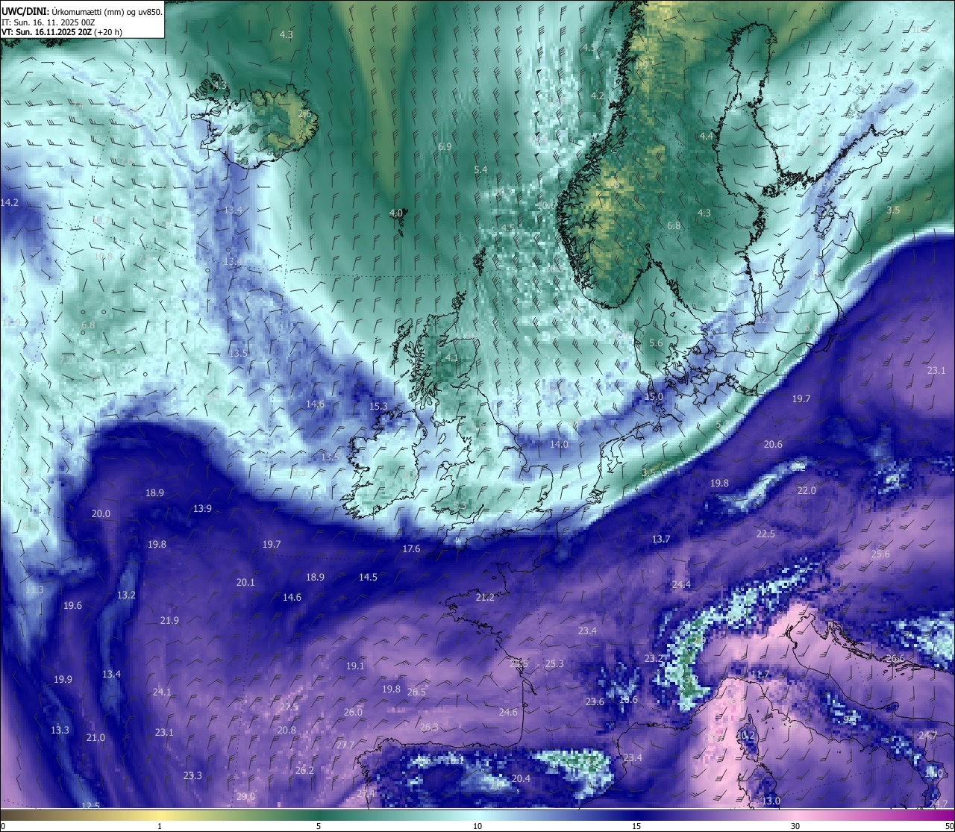Select the 15.0 value near Denmark
Viewport: 955px width, 832px height.
click(x=654, y=397)
